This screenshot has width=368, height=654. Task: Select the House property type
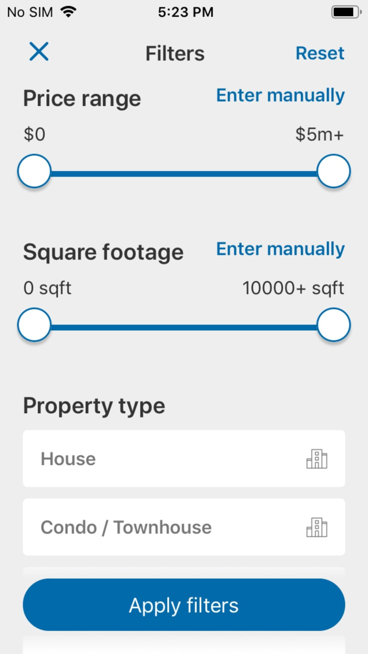point(158,459)
